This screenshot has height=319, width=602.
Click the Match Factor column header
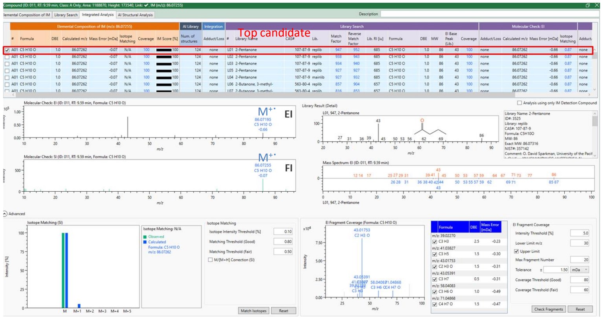pyautogui.click(x=336, y=38)
